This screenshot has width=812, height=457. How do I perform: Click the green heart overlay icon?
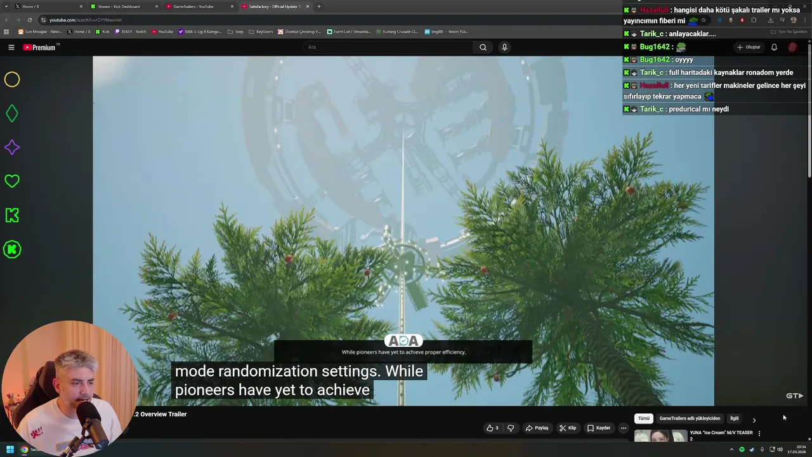coord(12,182)
